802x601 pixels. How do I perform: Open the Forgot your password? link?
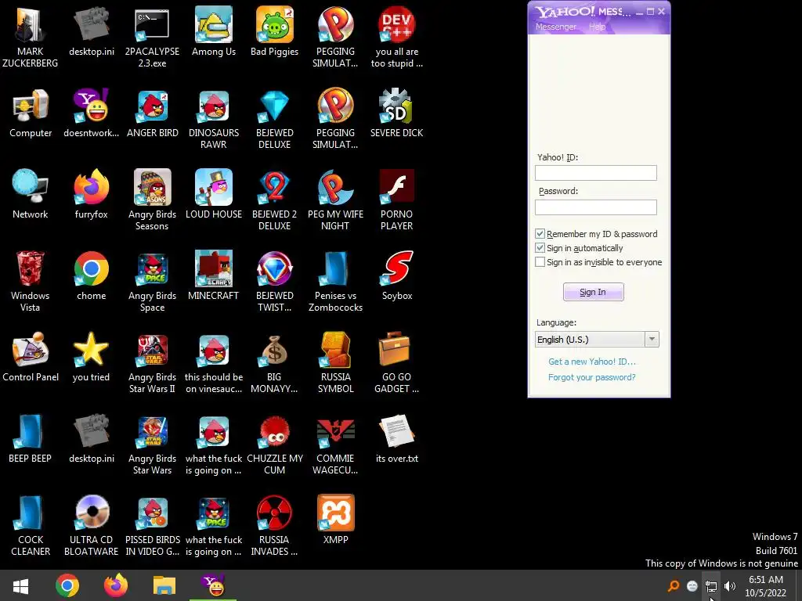pyautogui.click(x=592, y=377)
